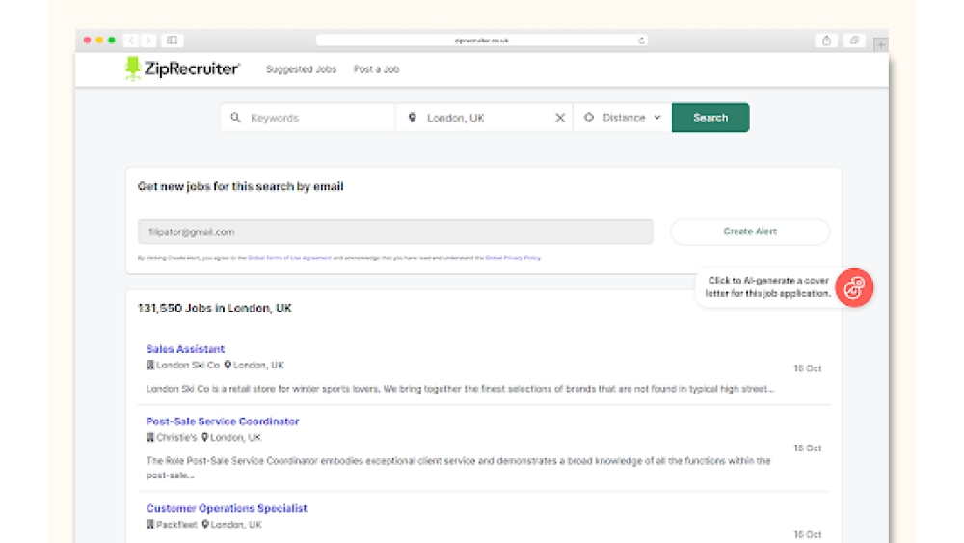This screenshot has height=543, width=964.
Task: Toggle the browser sidebar button
Action: (173, 41)
